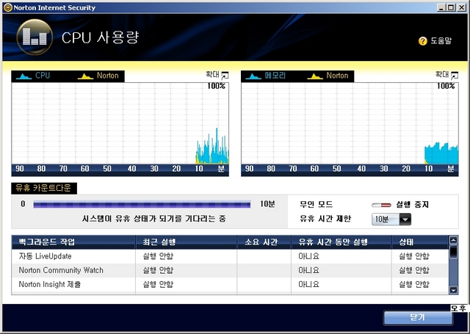
Task: Click the idle countdown progress bar
Action: point(142,205)
